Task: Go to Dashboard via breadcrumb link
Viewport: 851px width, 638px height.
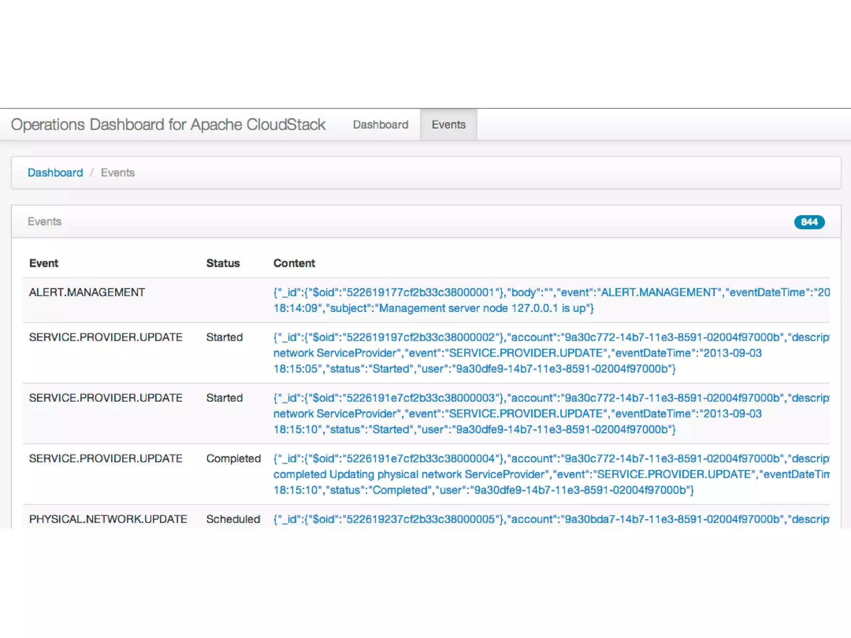Action: [55, 173]
